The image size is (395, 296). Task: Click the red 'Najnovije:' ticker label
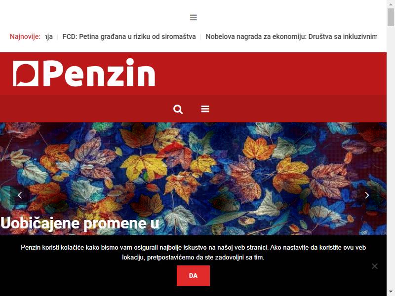(25, 37)
